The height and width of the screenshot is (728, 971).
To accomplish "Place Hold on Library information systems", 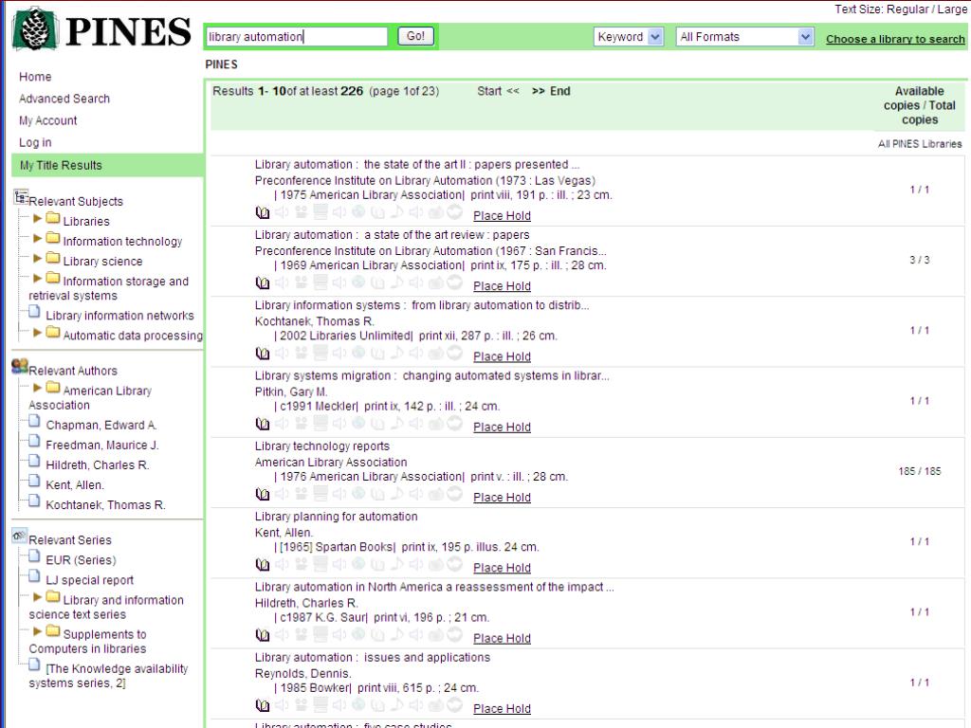I will coord(502,356).
